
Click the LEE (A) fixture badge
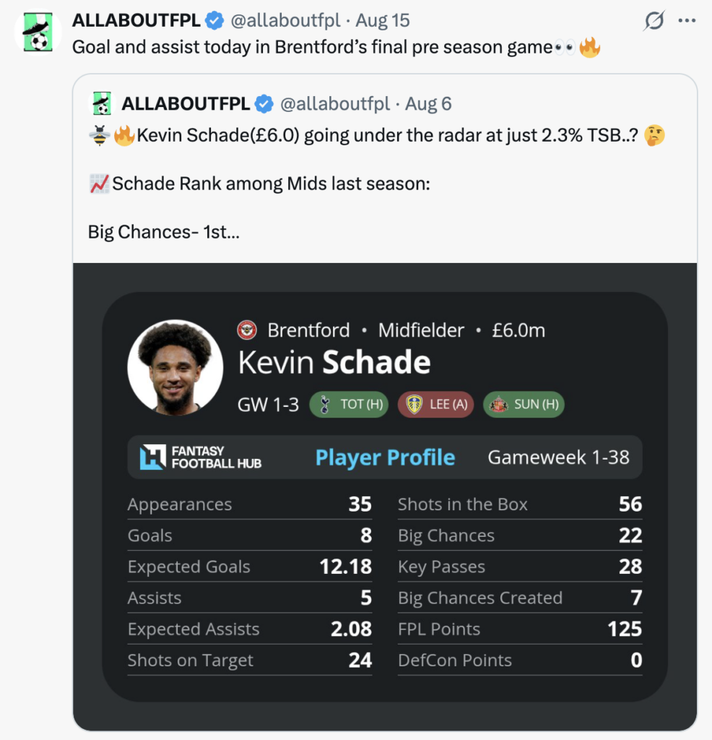point(435,405)
